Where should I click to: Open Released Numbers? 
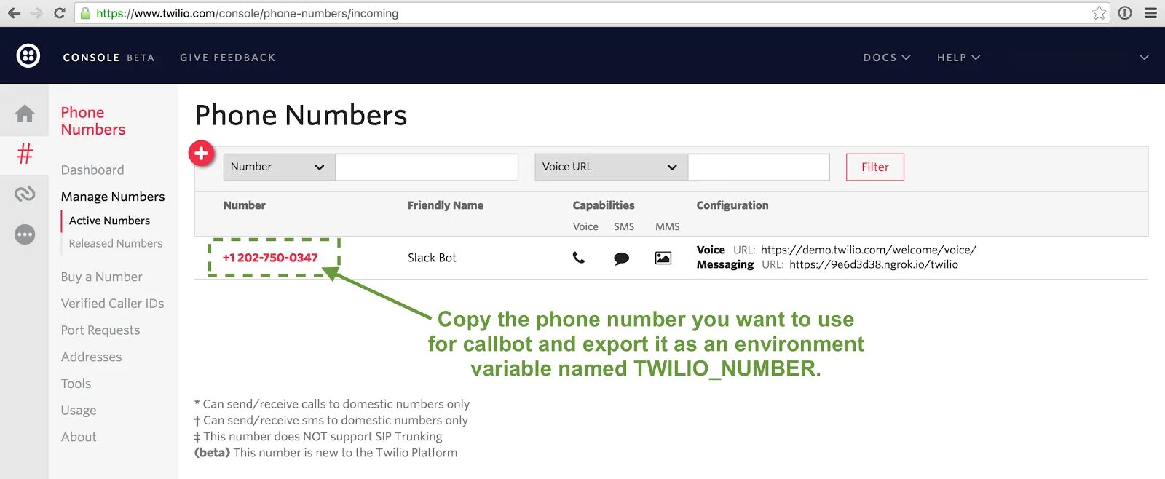(115, 243)
